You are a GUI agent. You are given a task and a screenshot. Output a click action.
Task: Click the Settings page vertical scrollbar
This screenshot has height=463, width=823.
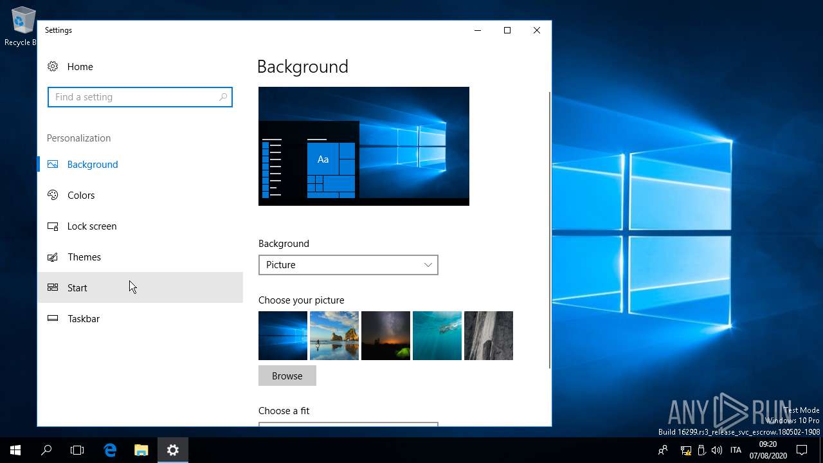tap(549, 230)
